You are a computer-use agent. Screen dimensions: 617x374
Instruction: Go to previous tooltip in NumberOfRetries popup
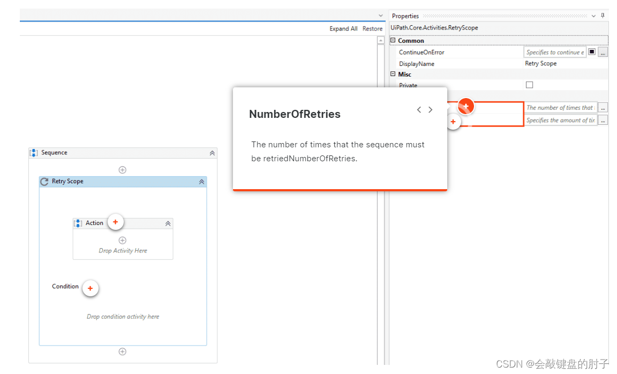pos(419,110)
